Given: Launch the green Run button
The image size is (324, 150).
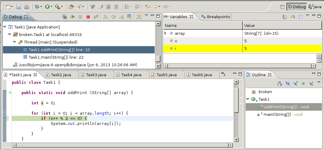Looking at the screenshot, I should click(47, 7).
